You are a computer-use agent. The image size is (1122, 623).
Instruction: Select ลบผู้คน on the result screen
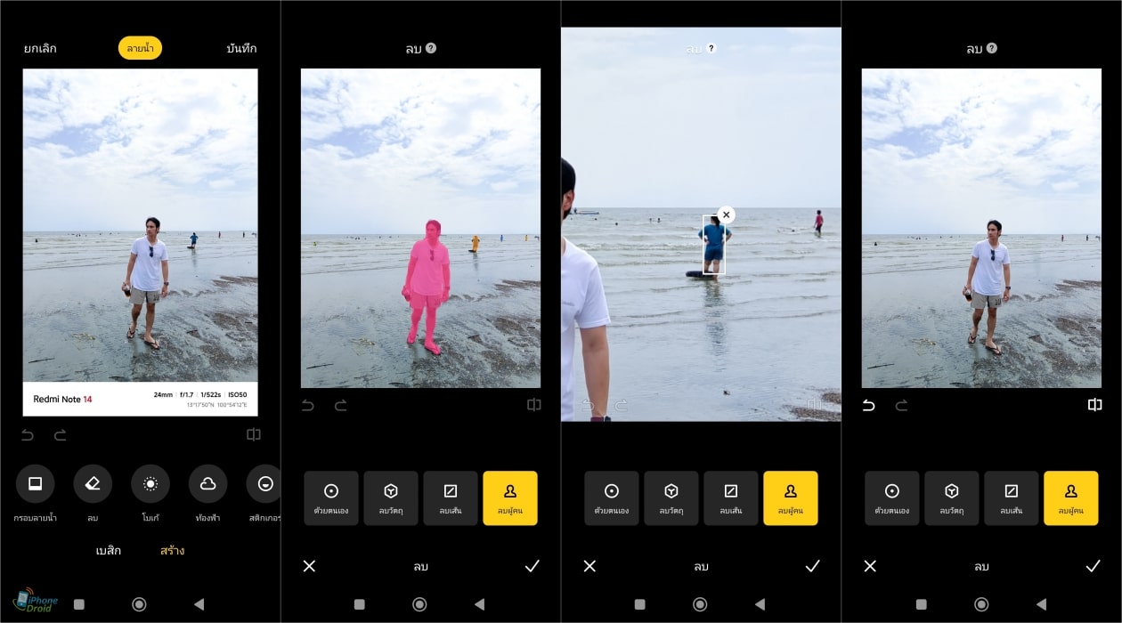(1071, 498)
